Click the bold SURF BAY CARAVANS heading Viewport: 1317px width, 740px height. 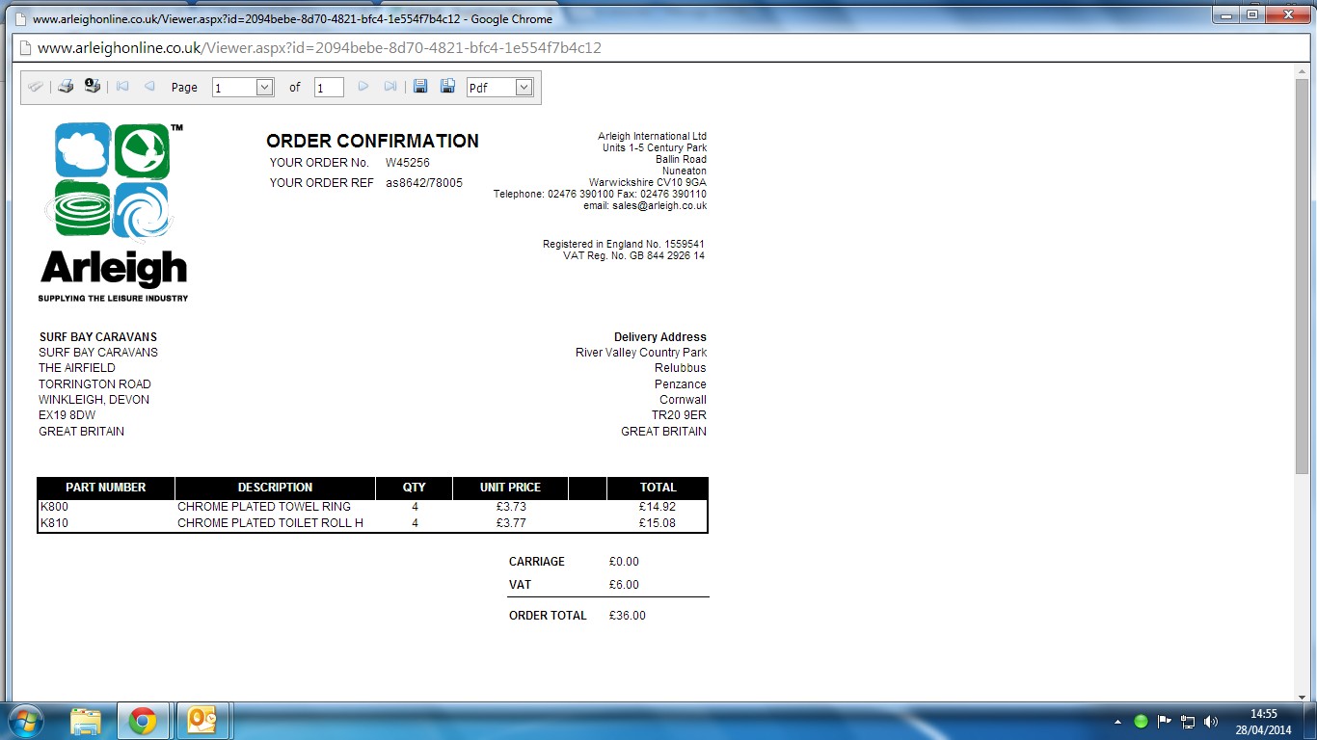tap(98, 337)
